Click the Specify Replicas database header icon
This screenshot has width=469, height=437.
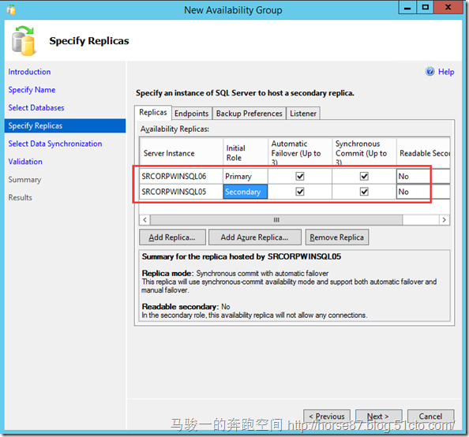[x=24, y=41]
